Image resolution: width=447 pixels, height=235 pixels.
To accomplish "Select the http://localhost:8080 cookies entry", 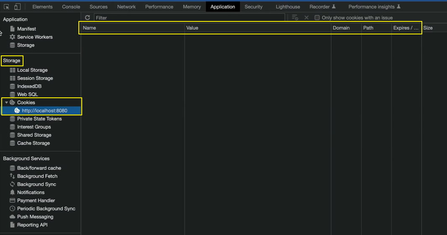I will (44, 111).
